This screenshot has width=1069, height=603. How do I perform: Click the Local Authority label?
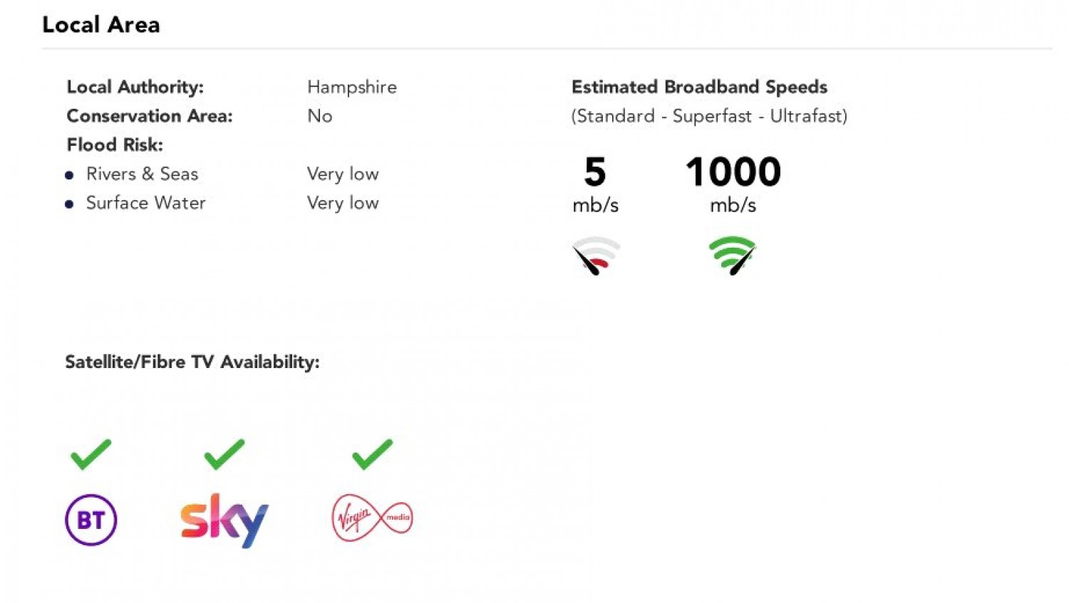(135, 87)
